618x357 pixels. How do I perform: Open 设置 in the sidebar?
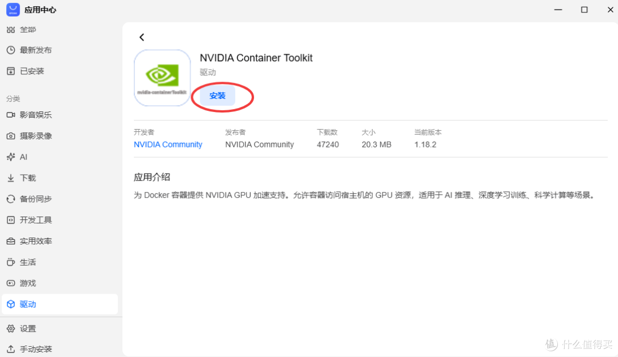tap(28, 328)
